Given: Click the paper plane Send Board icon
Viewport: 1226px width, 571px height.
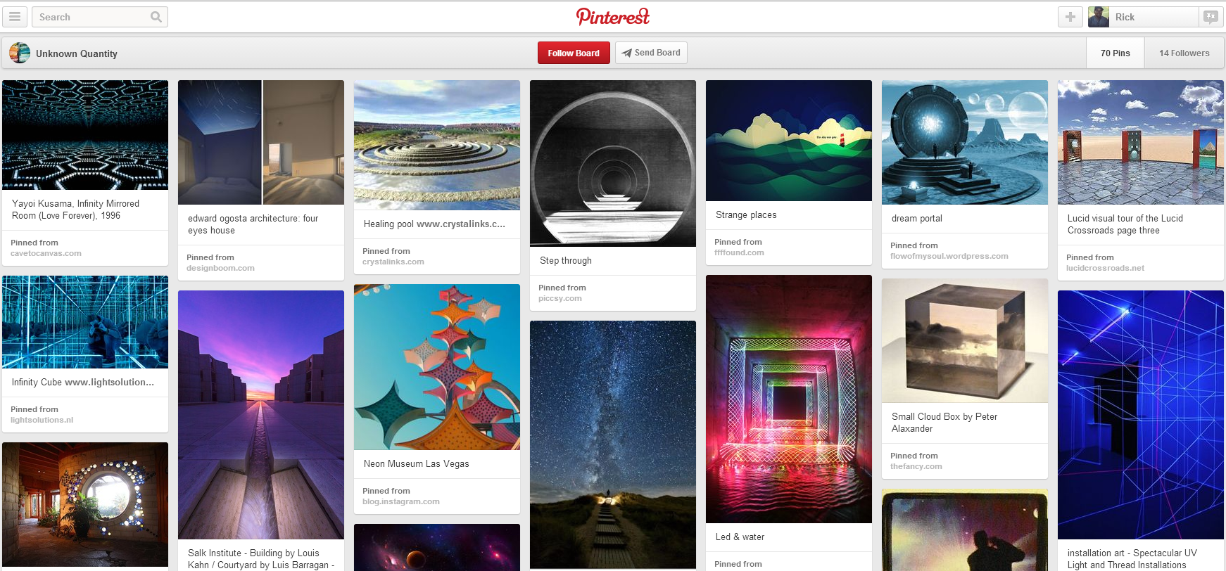Looking at the screenshot, I should (x=626, y=53).
